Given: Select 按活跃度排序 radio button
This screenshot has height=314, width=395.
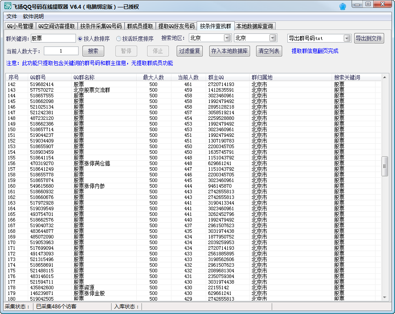Looking at the screenshot, I should (x=135, y=39).
